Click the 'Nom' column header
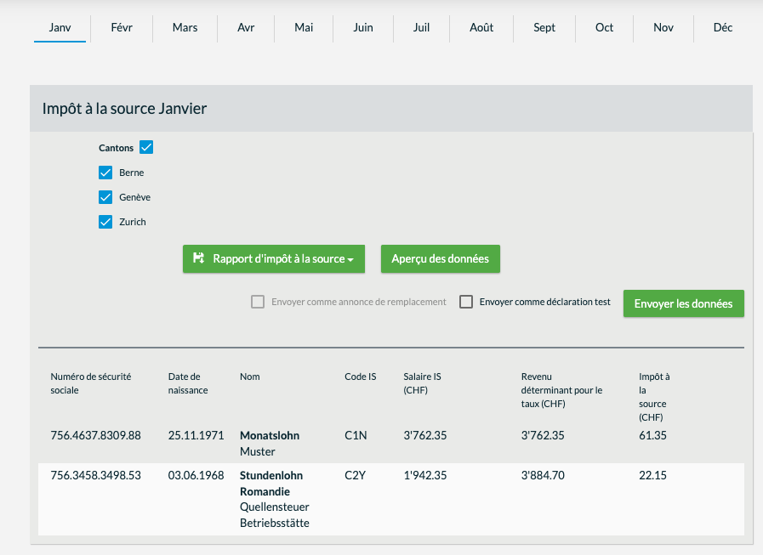Image resolution: width=763 pixels, height=555 pixels. (249, 377)
